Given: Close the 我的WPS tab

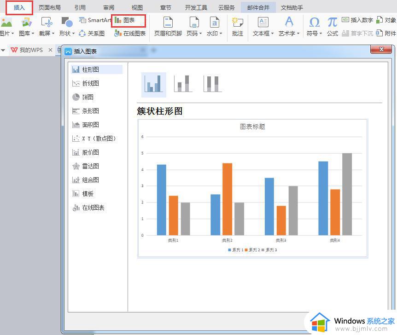Looking at the screenshot, I should click(50, 50).
